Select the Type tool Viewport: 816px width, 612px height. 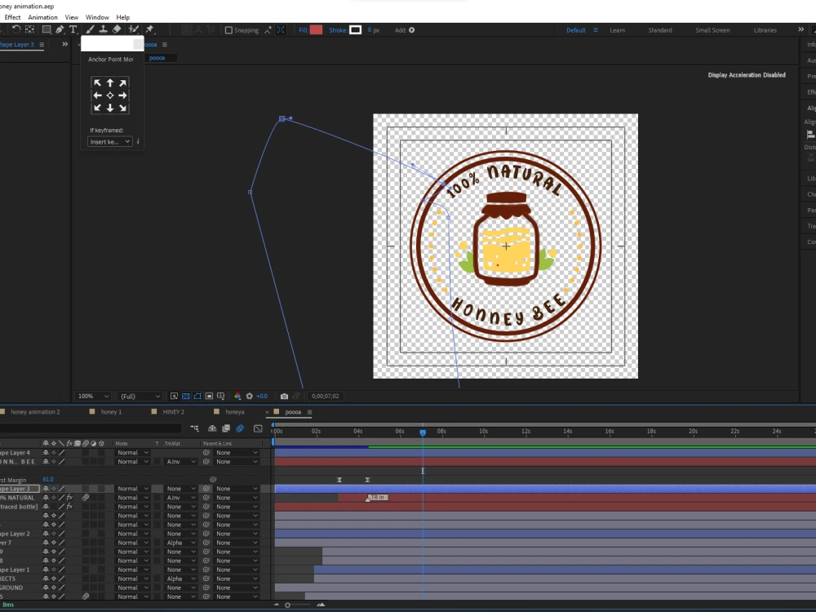coord(73,30)
